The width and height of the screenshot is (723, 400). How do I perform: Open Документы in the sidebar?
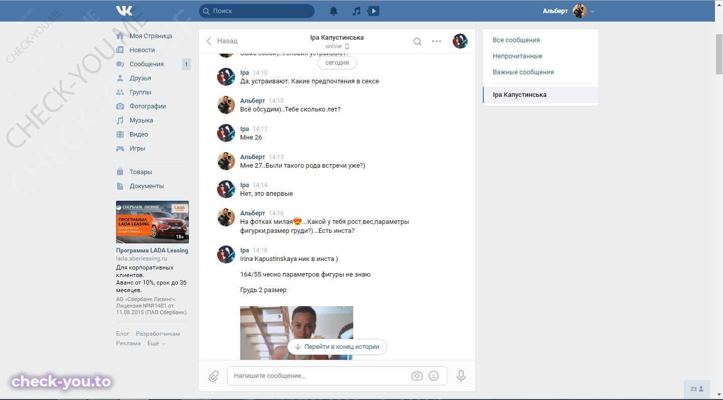tap(147, 186)
